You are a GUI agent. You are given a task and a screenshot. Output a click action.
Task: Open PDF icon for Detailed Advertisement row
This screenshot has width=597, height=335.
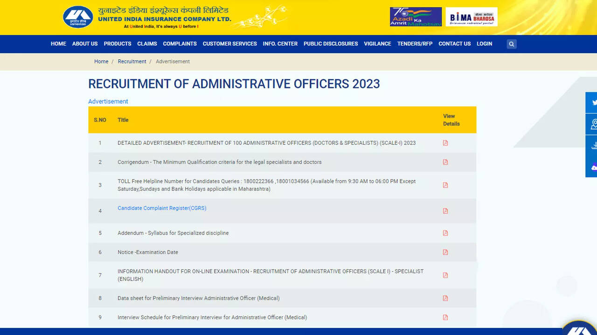click(x=445, y=143)
